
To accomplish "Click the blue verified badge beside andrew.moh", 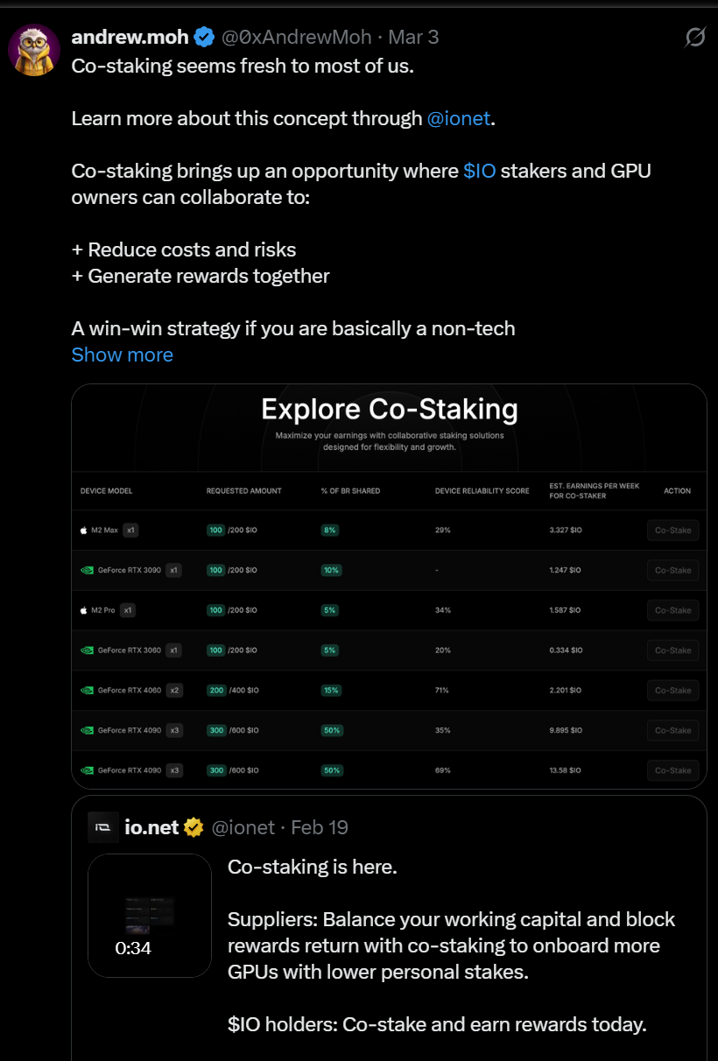I will point(204,38).
